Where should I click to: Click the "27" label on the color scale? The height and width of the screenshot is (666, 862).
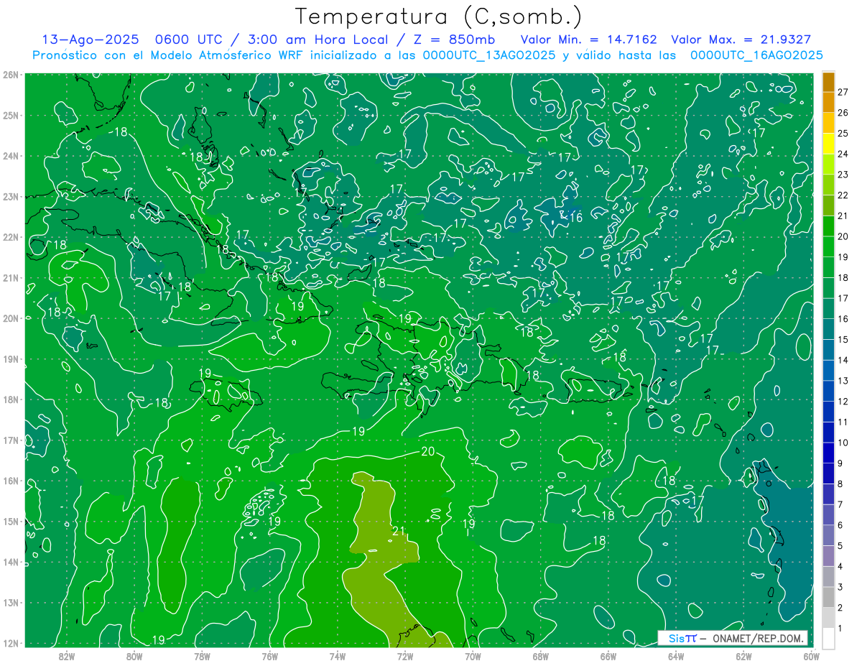click(843, 91)
